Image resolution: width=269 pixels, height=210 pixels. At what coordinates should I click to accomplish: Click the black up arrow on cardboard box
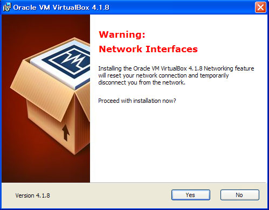coord(66,132)
